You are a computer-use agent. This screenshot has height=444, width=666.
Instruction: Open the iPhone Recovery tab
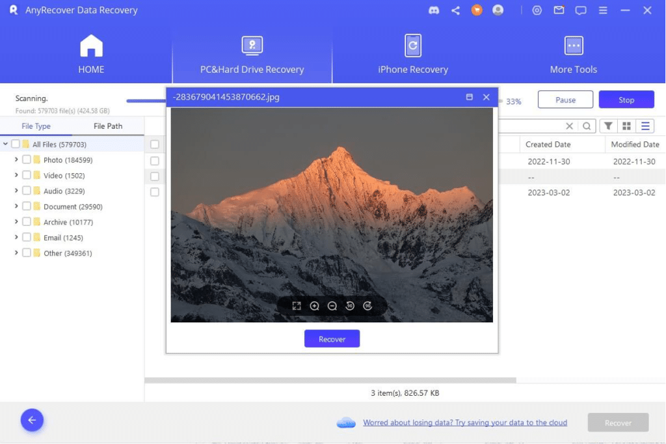coord(412,53)
